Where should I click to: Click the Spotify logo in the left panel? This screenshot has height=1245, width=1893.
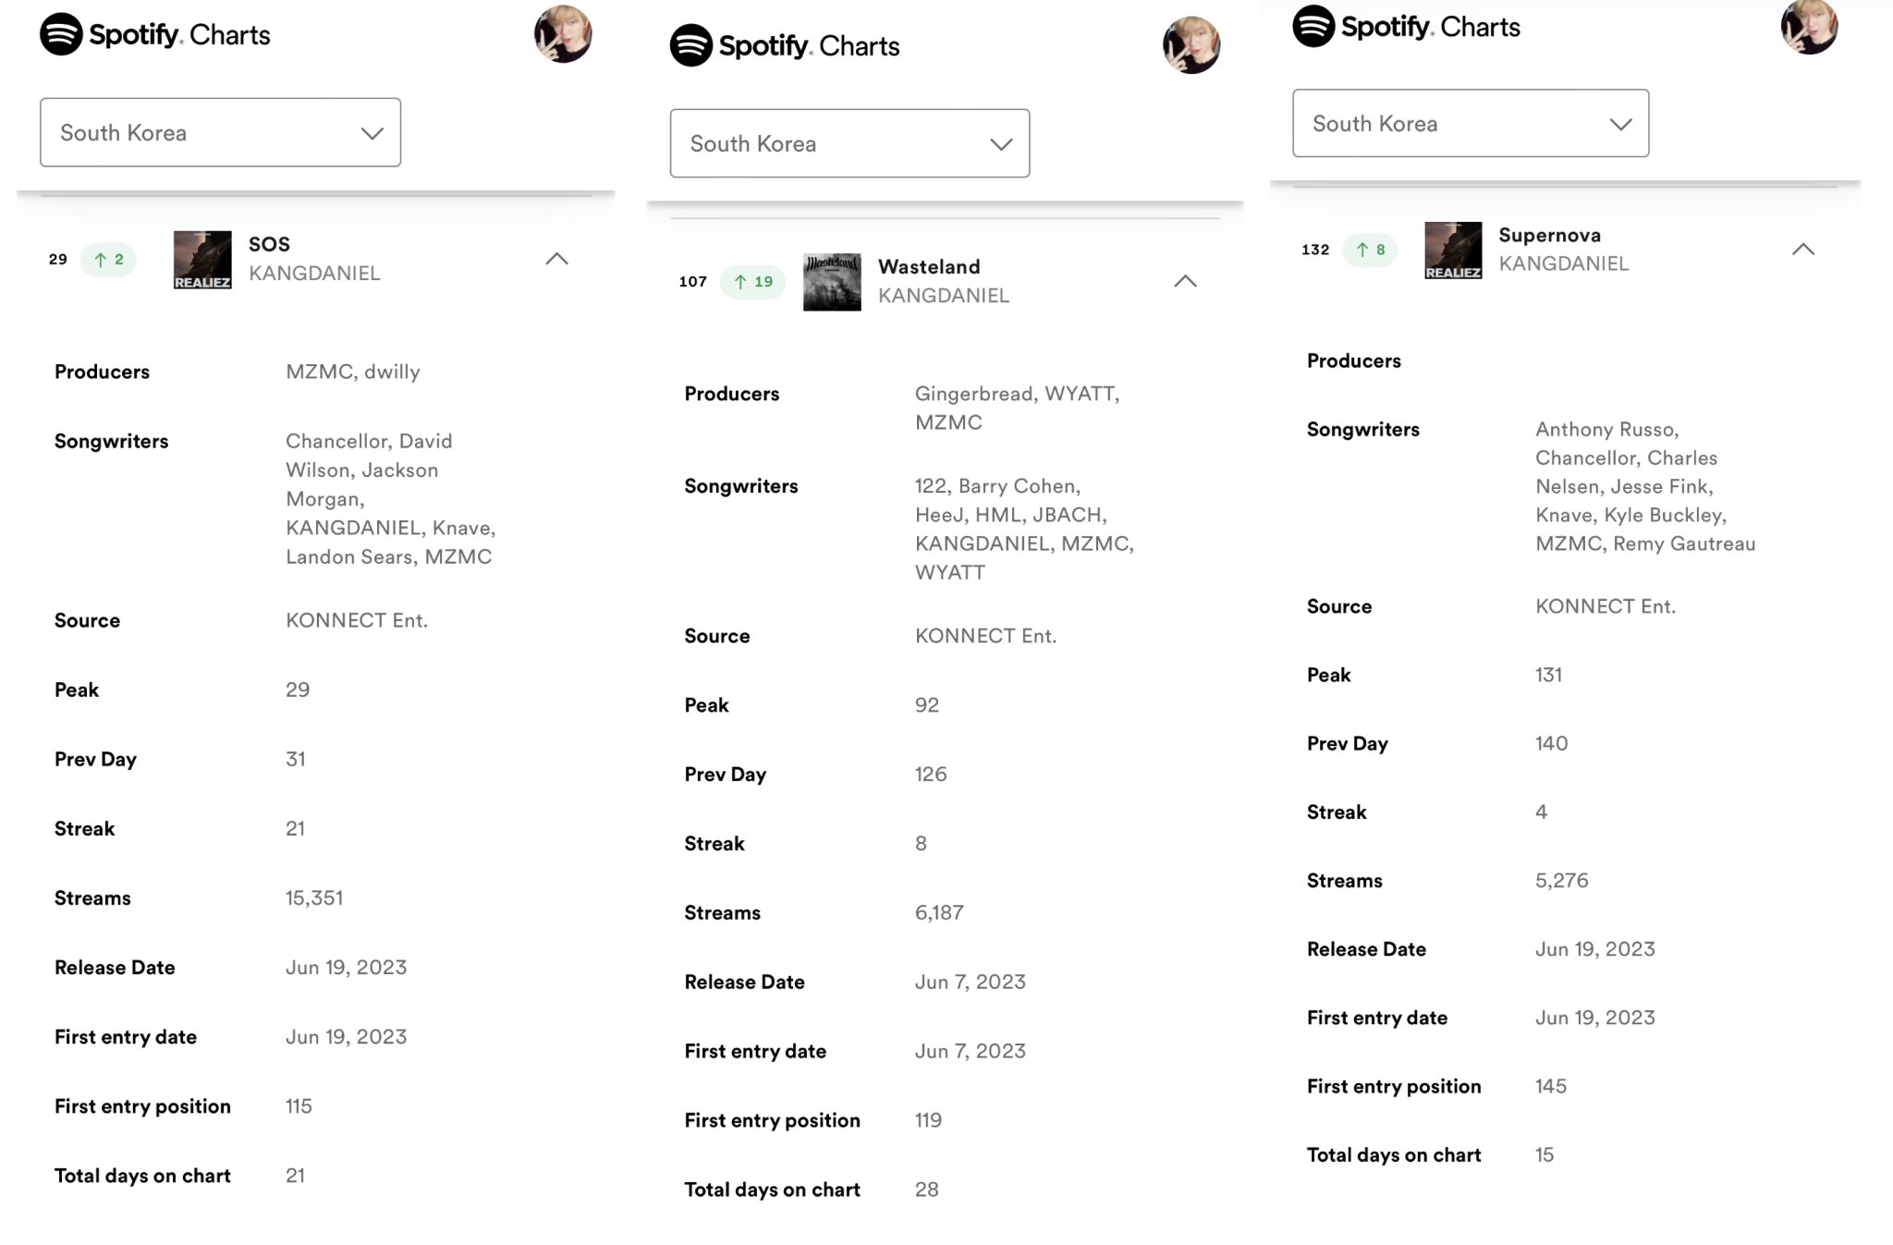(62, 35)
